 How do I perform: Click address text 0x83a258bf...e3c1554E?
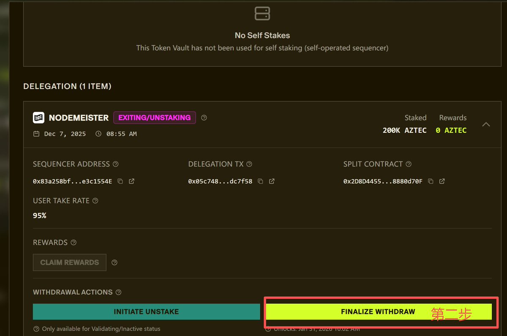[x=72, y=181]
